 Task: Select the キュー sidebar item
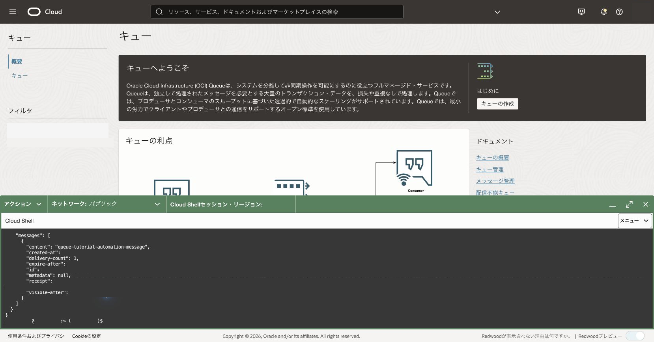point(19,76)
